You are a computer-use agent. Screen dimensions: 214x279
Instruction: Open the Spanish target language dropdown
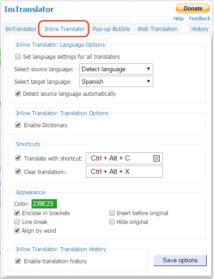[116, 81]
